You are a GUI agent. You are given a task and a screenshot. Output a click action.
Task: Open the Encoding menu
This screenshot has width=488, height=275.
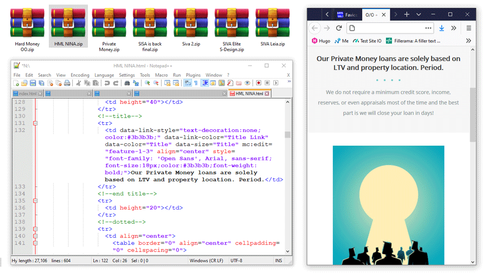(80, 75)
